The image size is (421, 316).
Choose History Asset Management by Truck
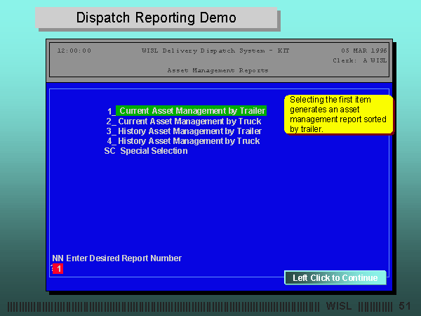[x=188, y=141]
